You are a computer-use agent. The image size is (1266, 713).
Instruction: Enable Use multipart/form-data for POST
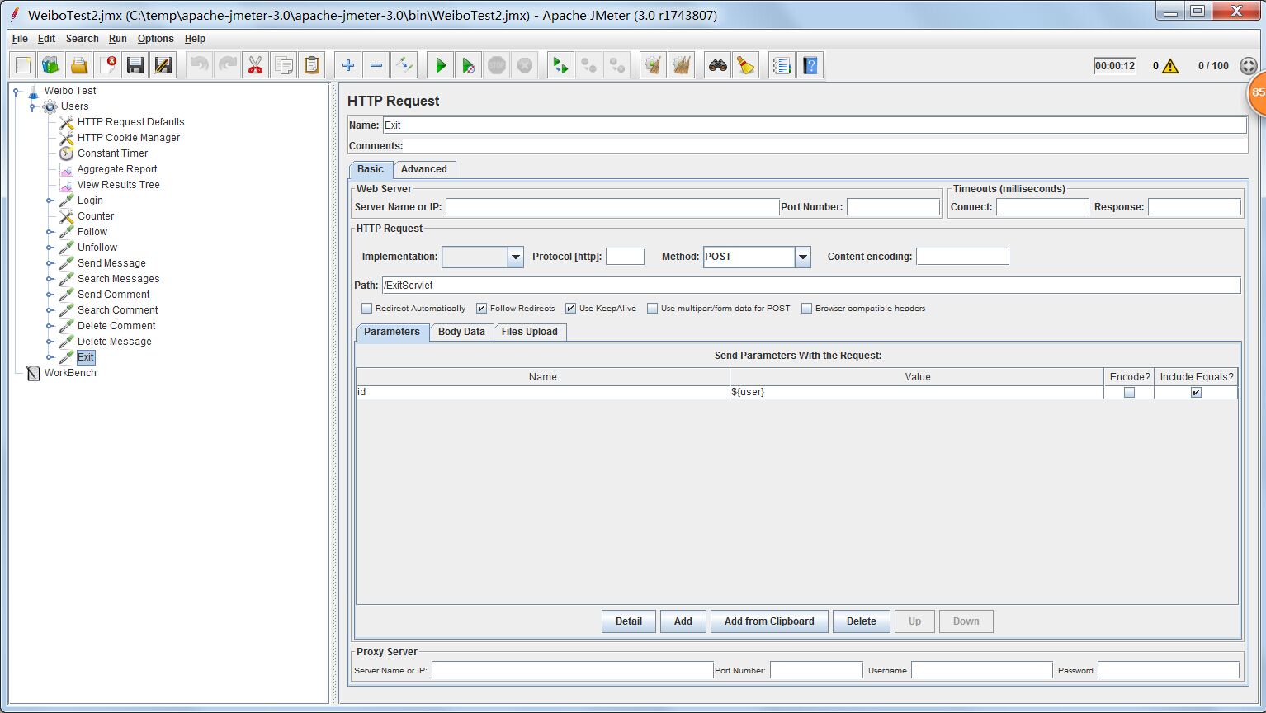tap(653, 309)
